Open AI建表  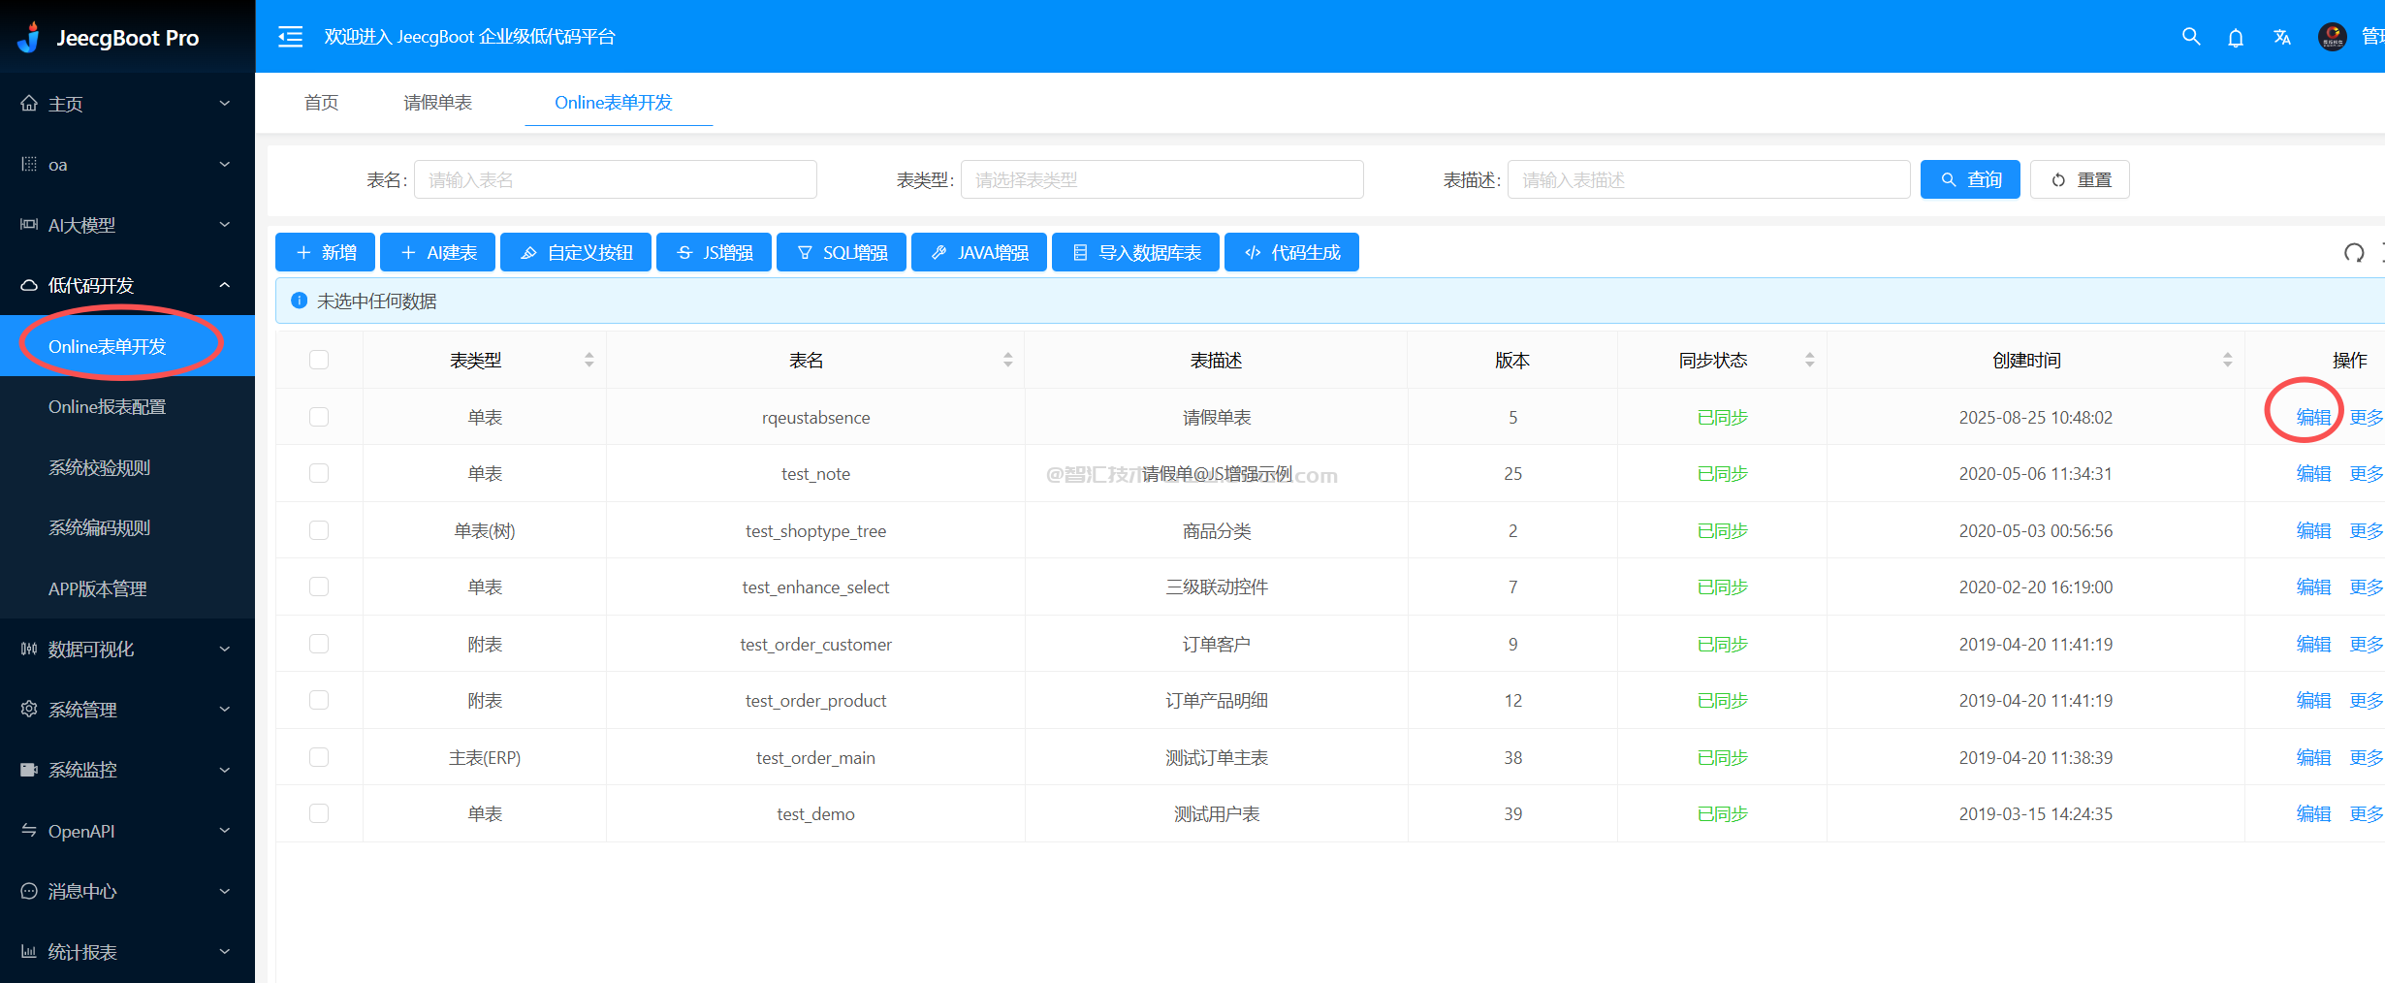click(x=437, y=252)
